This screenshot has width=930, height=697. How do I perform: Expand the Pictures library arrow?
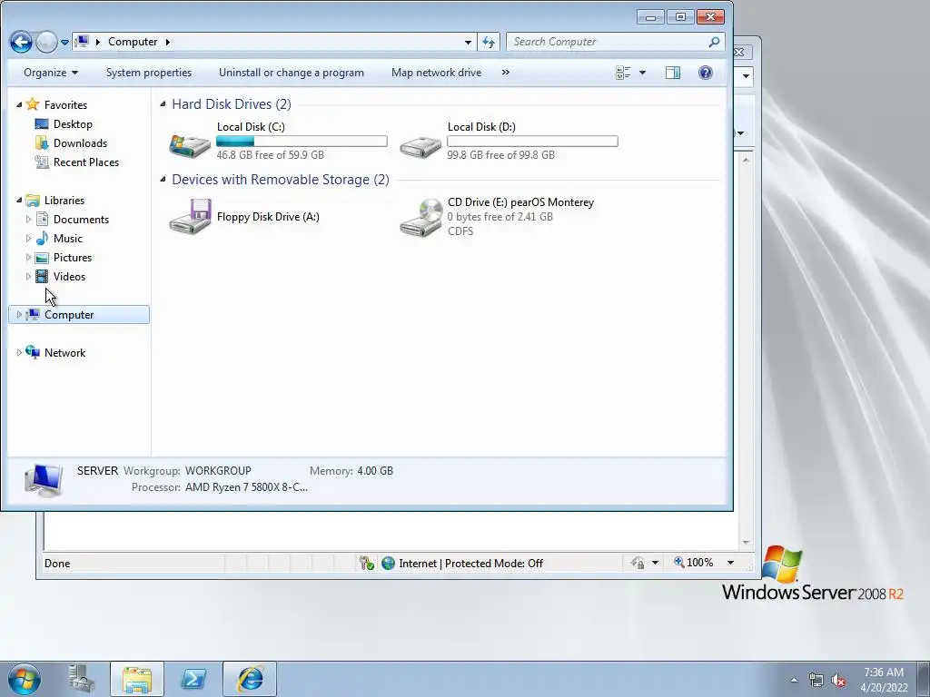pyautogui.click(x=28, y=257)
